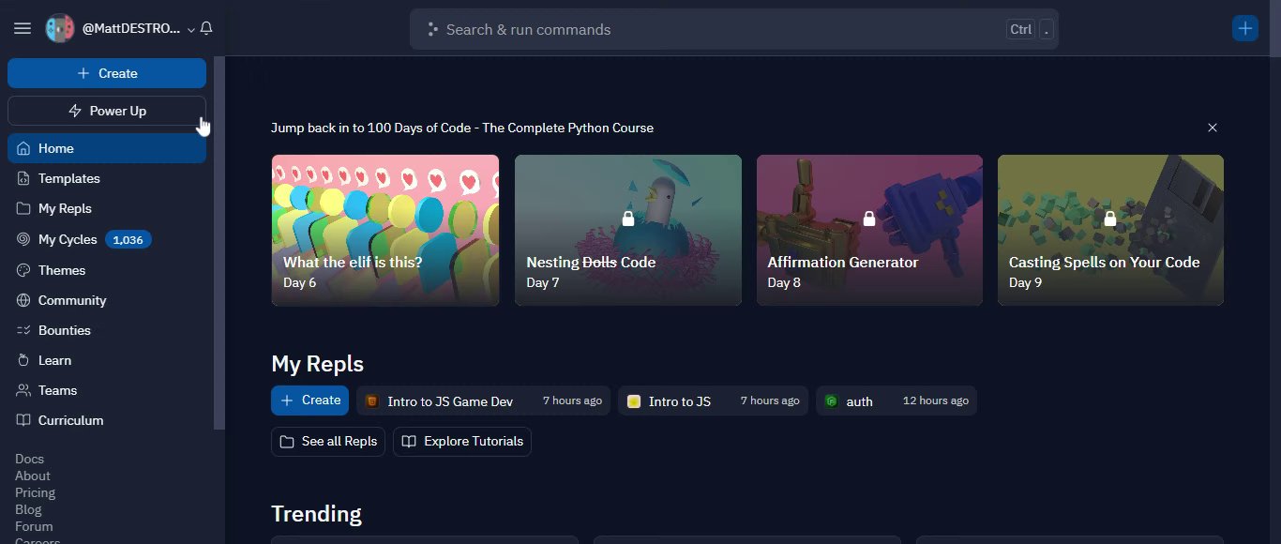Dismiss the 100 Days of Code banner

point(1213,128)
